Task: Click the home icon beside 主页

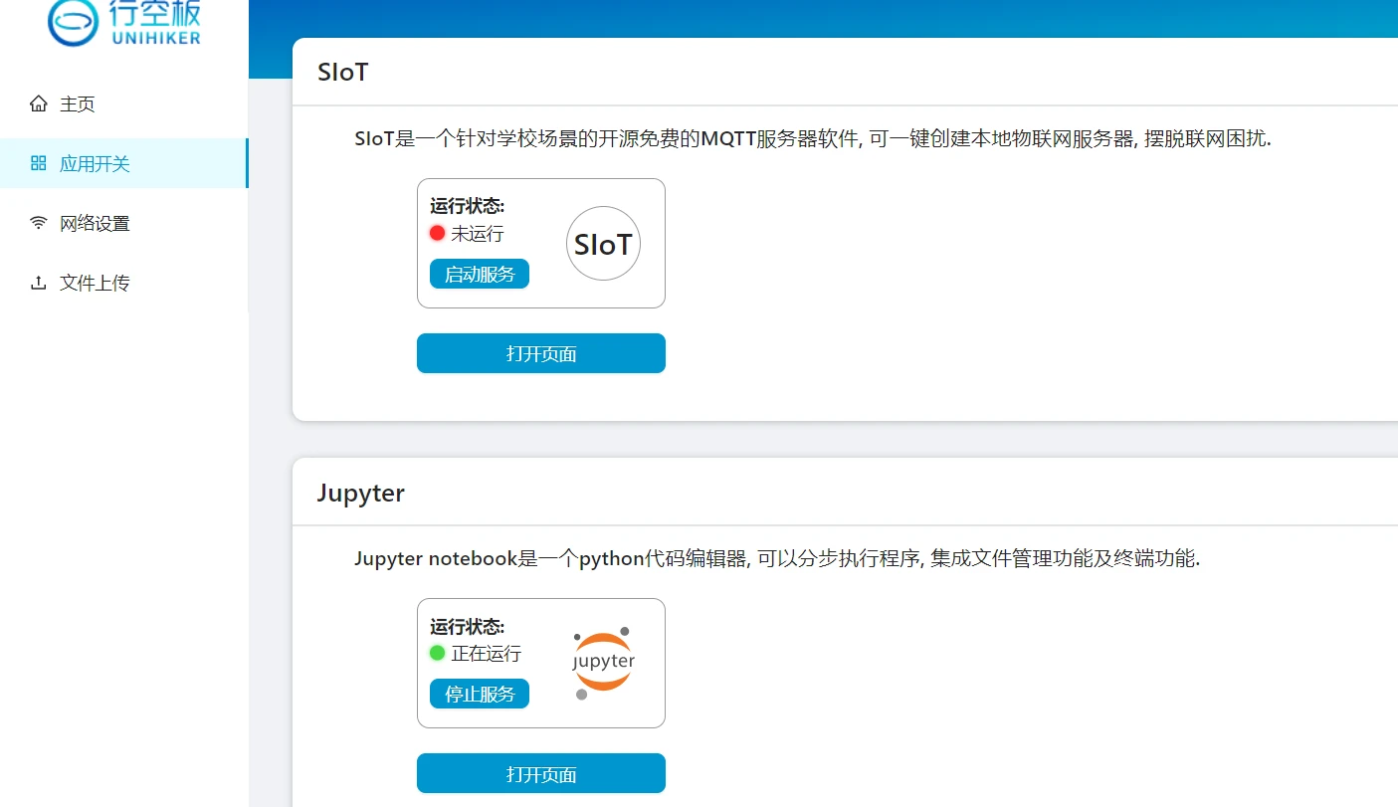Action: [39, 103]
